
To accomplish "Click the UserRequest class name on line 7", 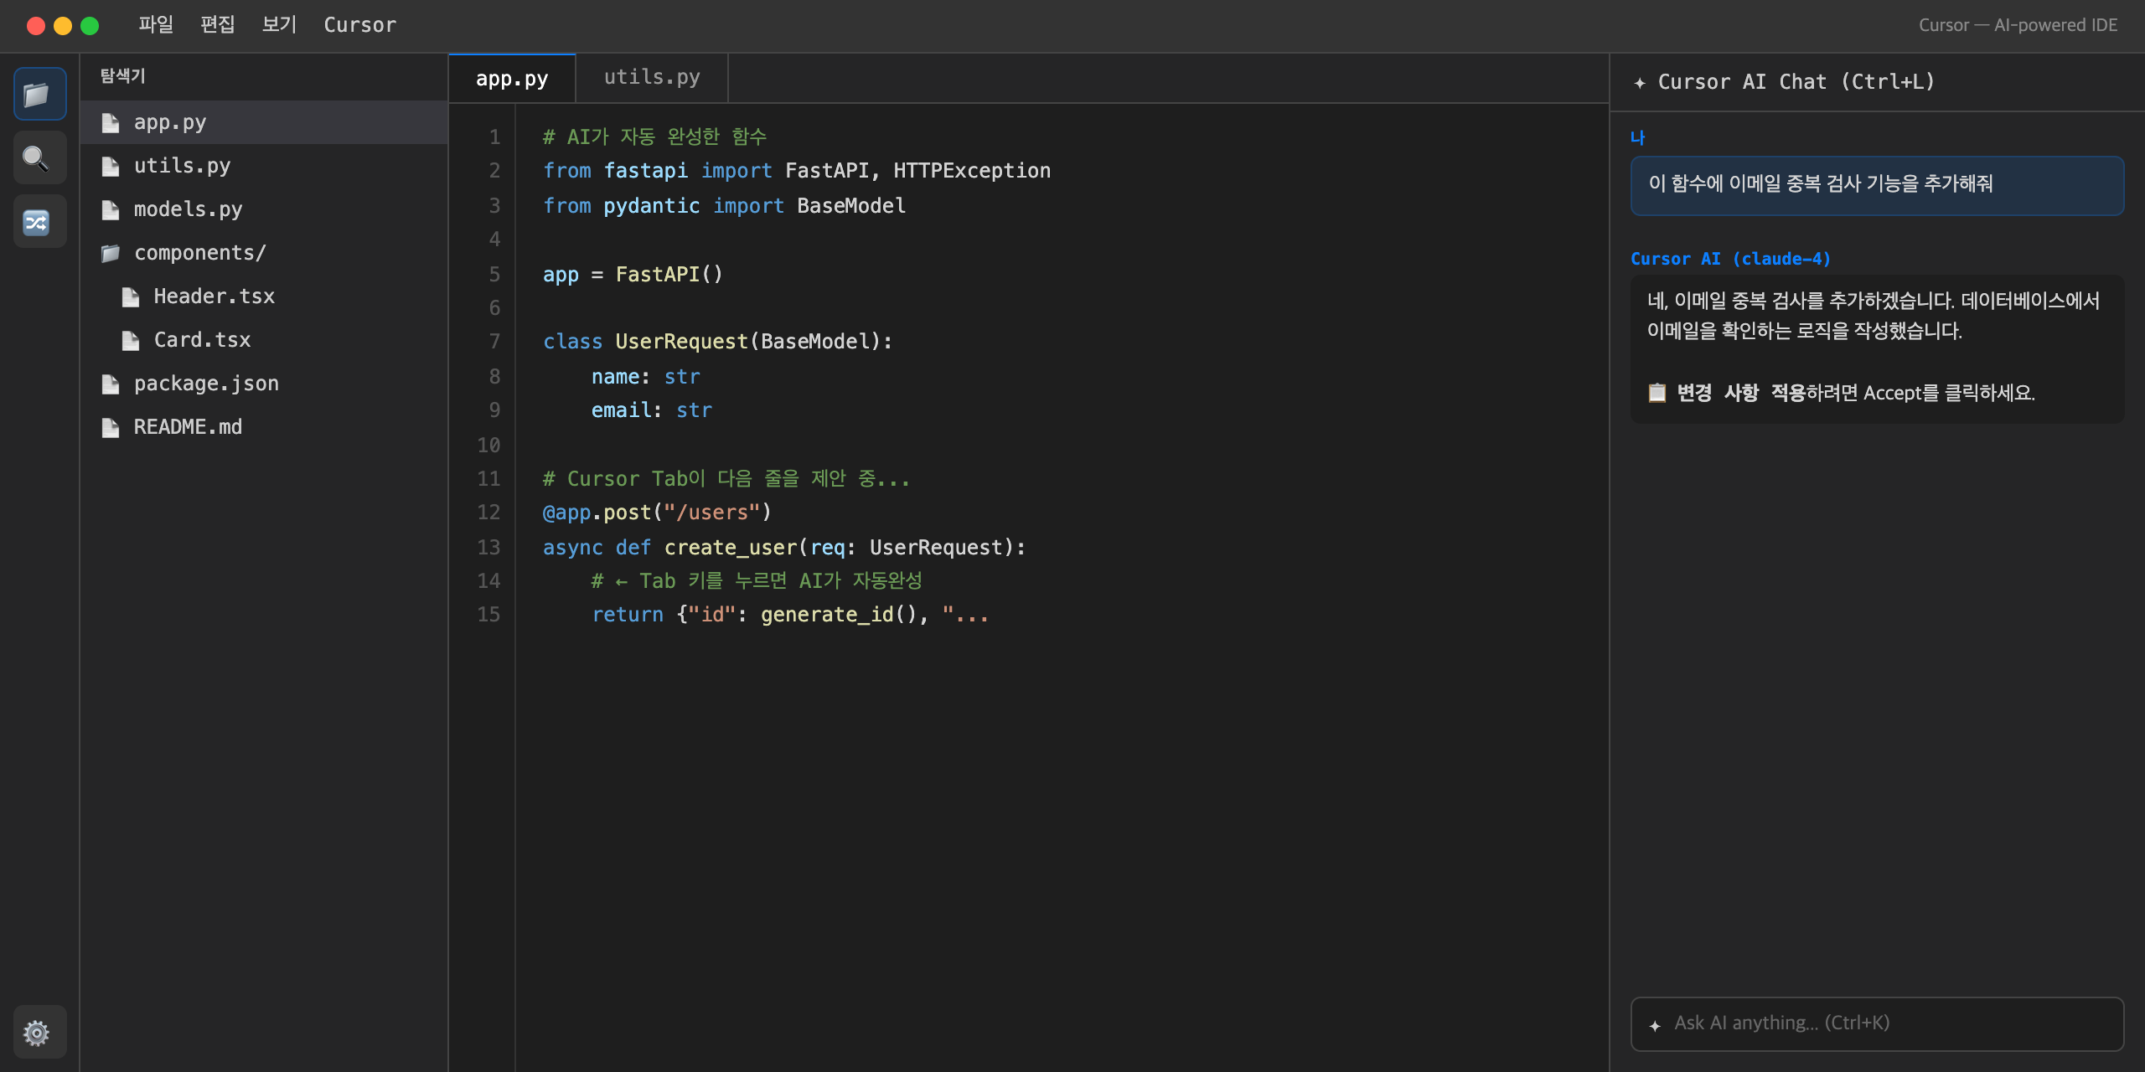I will (x=681, y=342).
